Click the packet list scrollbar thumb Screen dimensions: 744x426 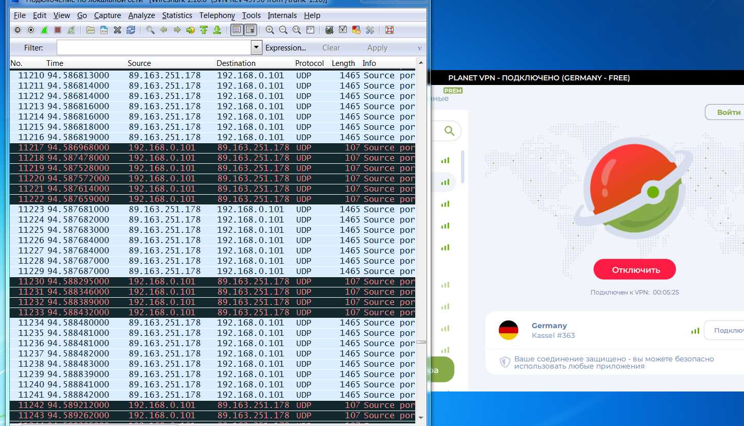pos(421,342)
